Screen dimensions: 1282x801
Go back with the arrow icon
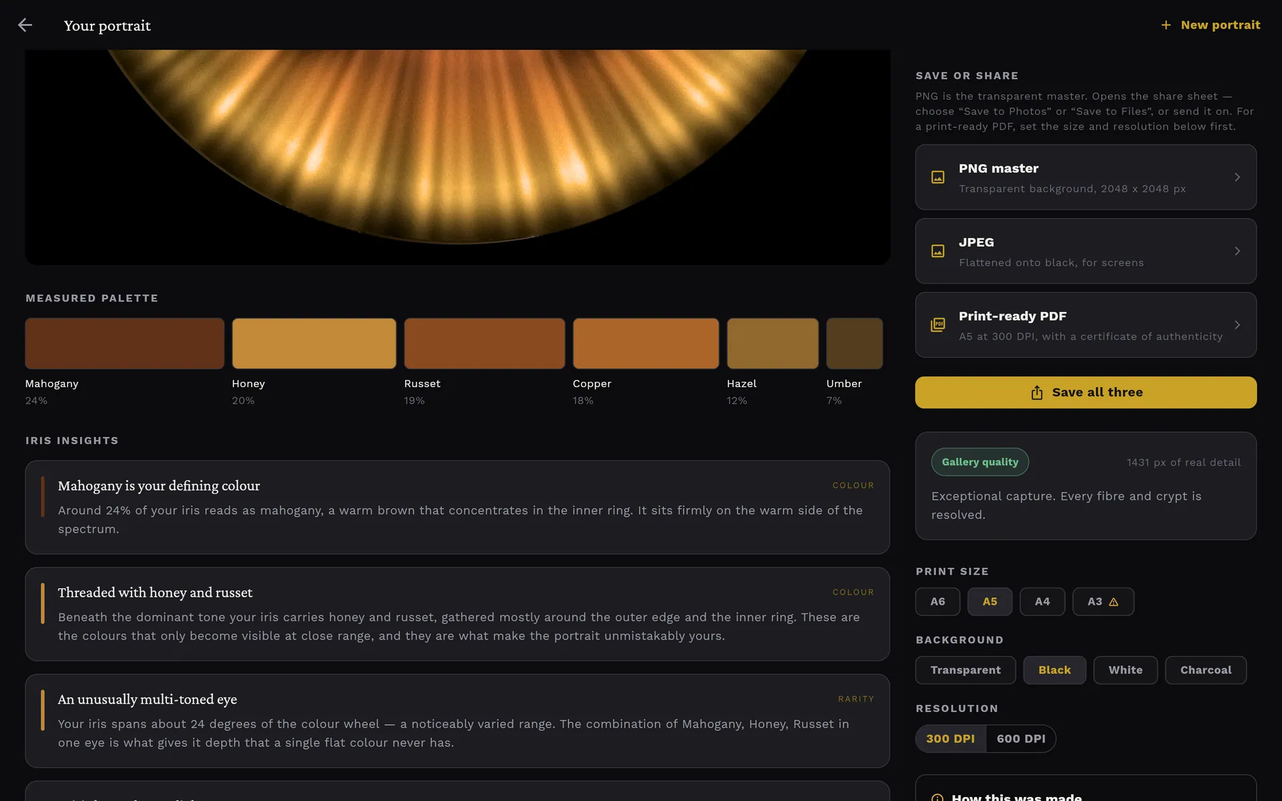click(25, 25)
